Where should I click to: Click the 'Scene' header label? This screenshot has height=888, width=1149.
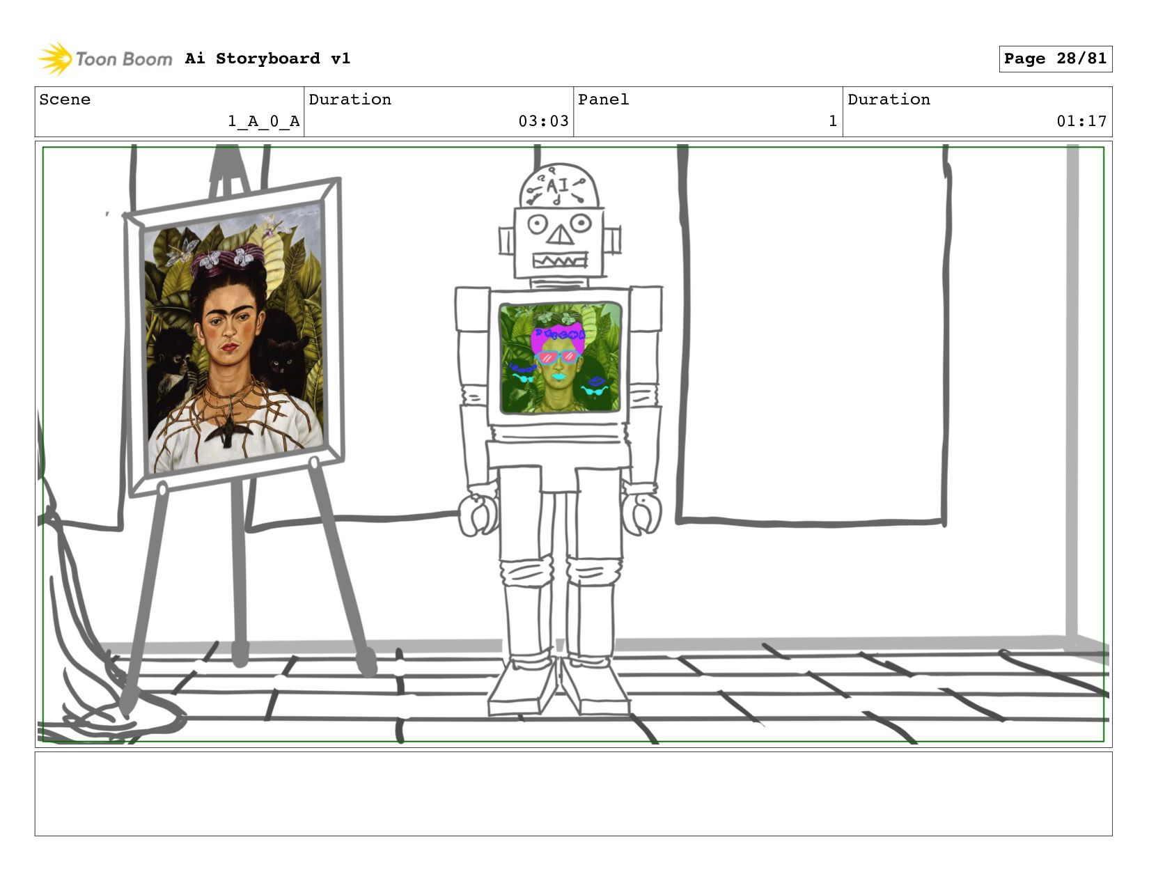[x=65, y=100]
